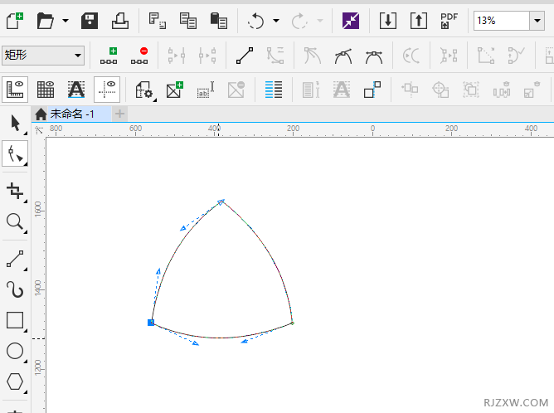
Task: Select the Crop tool
Action: click(x=15, y=191)
